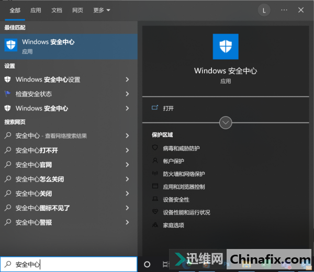Click the search icon beside 安全中心怎么关闭
The height and width of the screenshot is (272, 314).
[x=8, y=179]
